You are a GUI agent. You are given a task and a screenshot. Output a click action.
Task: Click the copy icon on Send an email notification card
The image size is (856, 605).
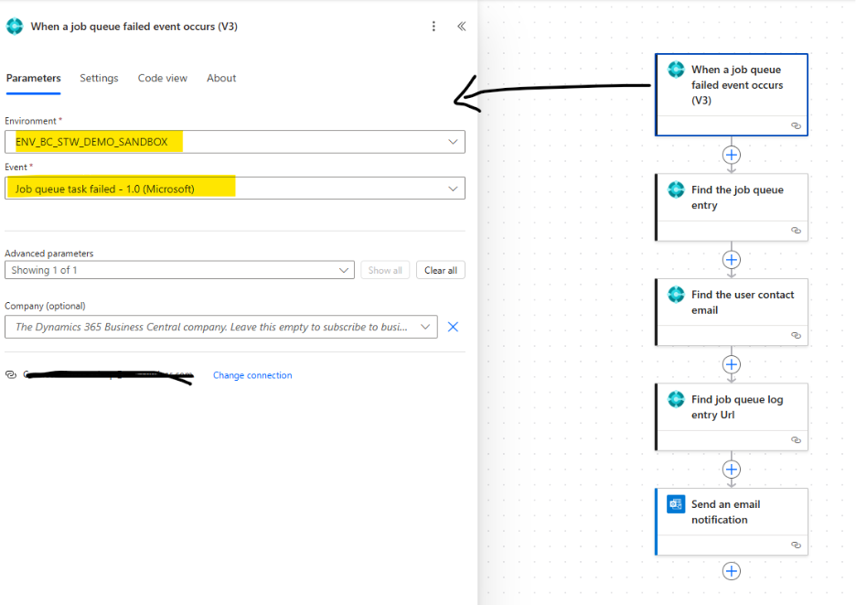pyautogui.click(x=797, y=545)
